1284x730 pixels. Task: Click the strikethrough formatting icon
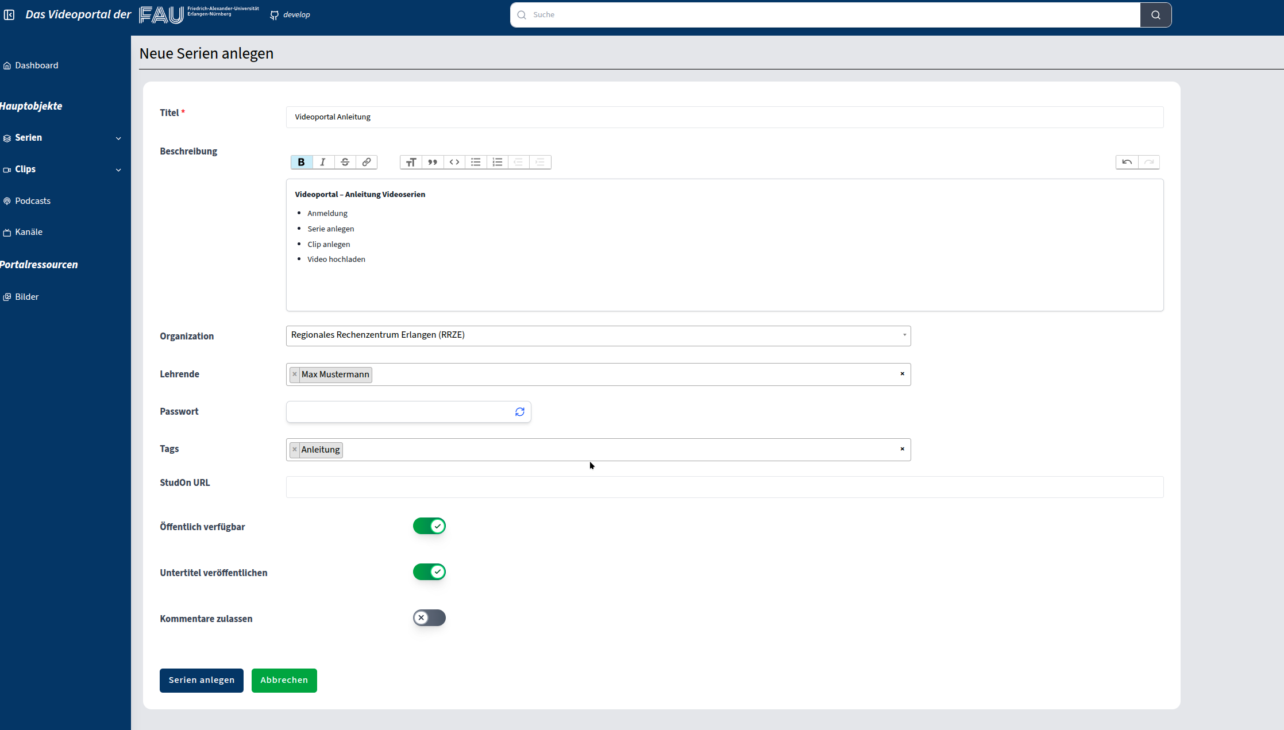pyautogui.click(x=345, y=162)
